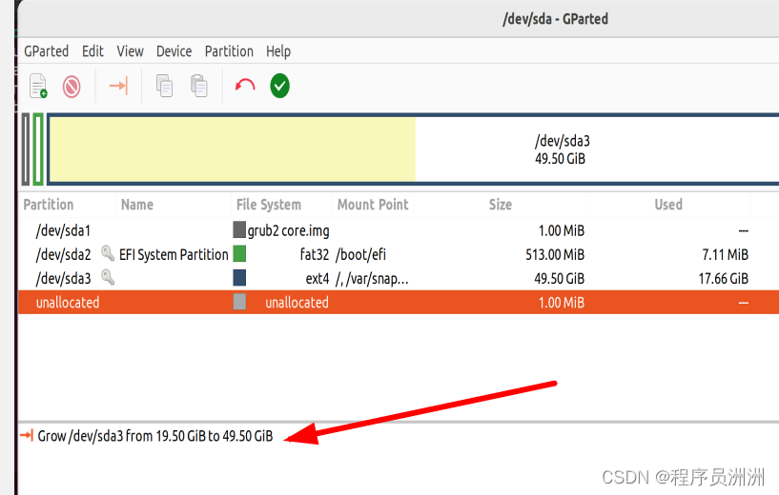Select the /dev/sda2 partition row
The height and width of the screenshot is (495, 779).
pyautogui.click(x=399, y=254)
